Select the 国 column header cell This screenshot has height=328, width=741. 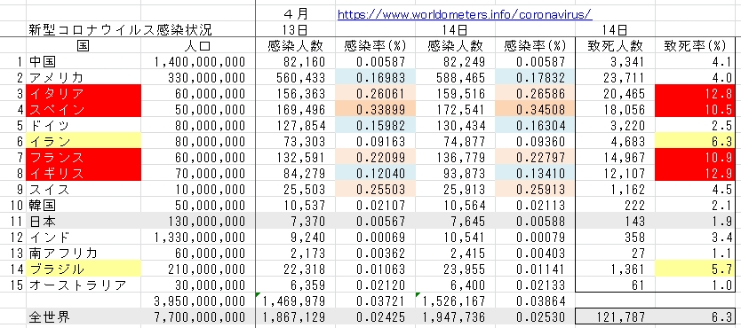(84, 45)
